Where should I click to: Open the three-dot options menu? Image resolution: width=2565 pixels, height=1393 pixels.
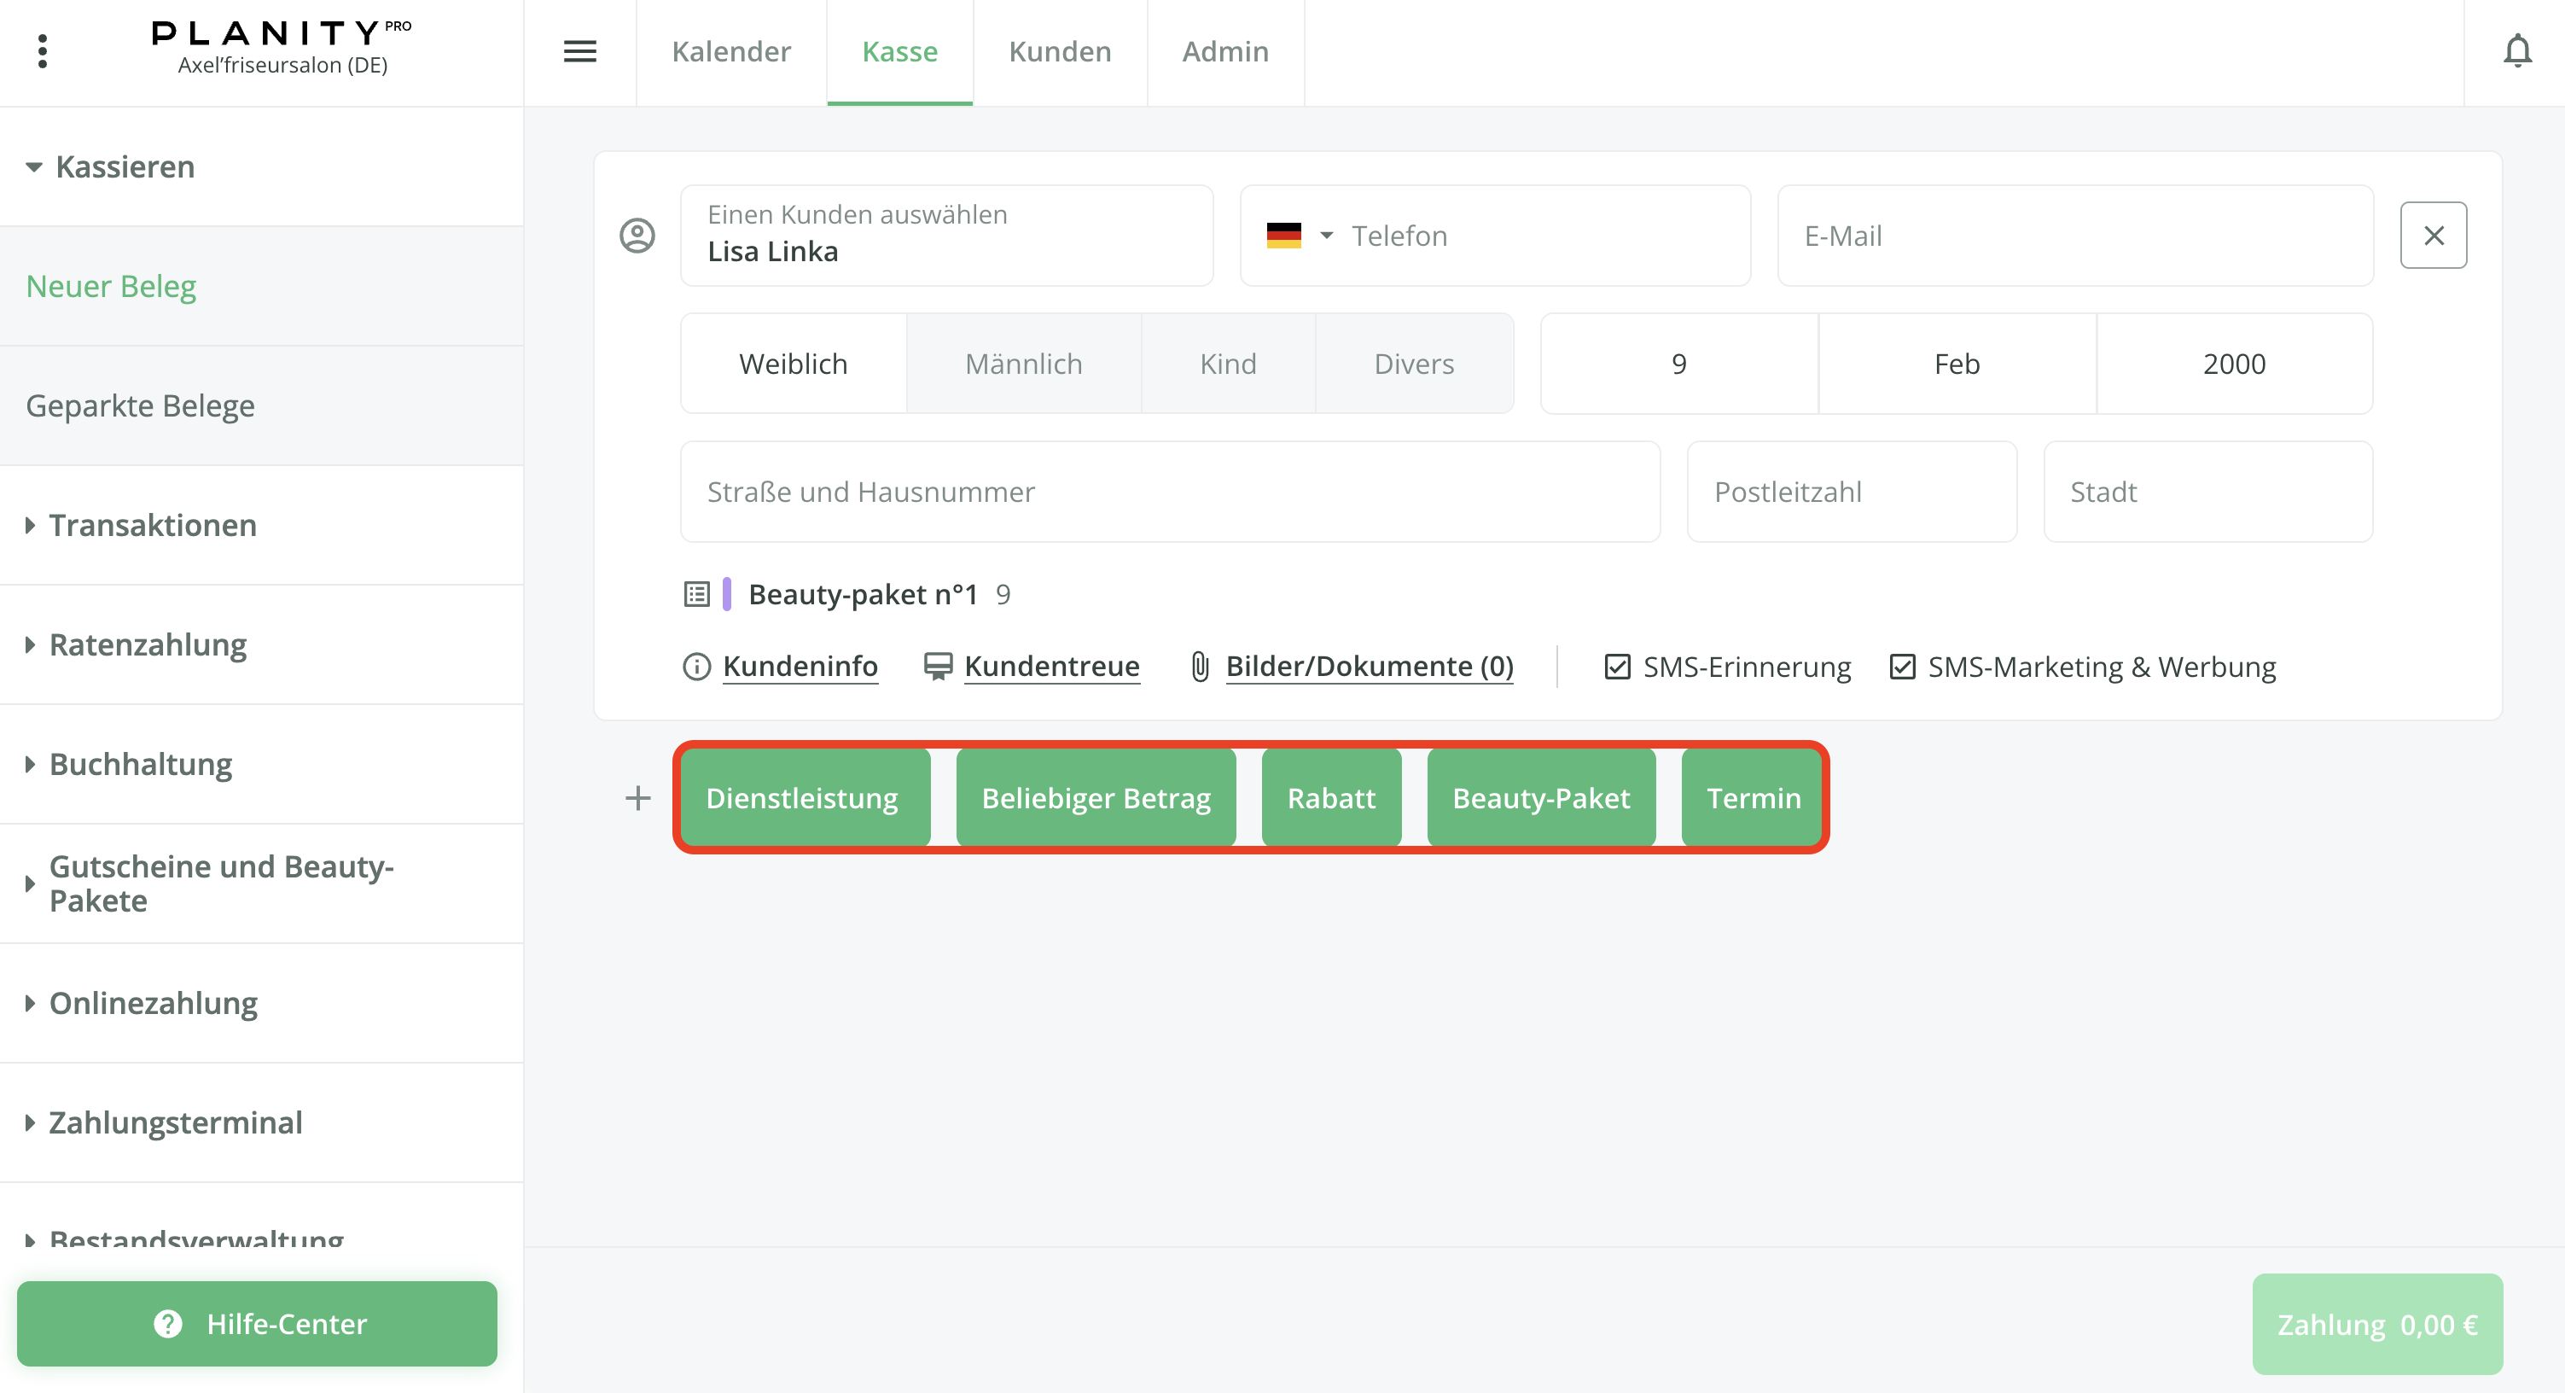click(x=42, y=50)
